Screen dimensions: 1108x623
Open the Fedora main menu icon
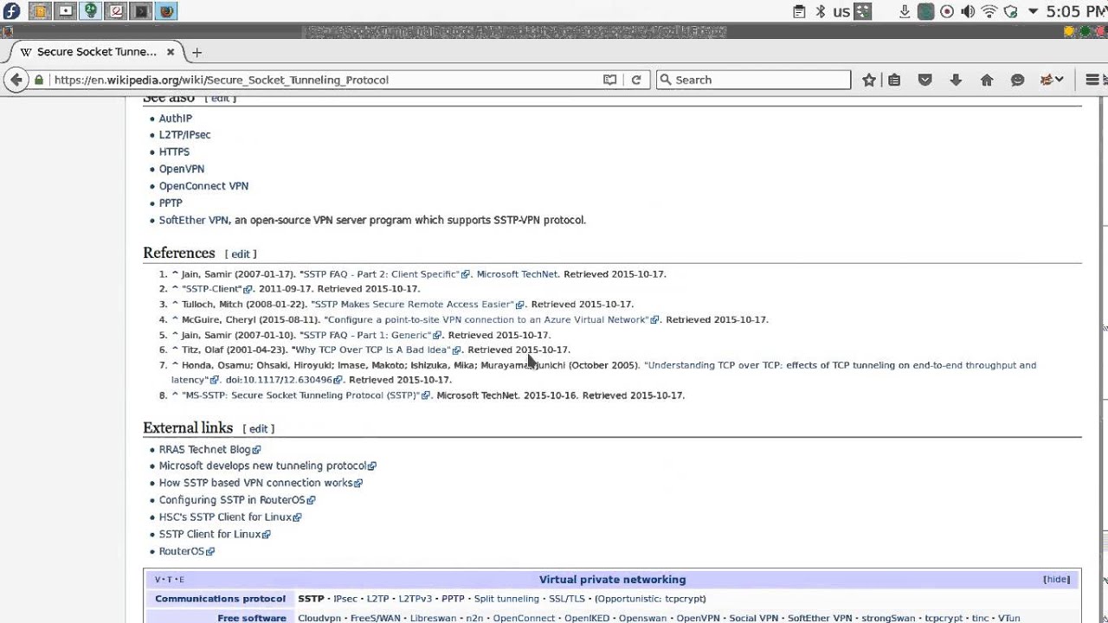tap(11, 11)
